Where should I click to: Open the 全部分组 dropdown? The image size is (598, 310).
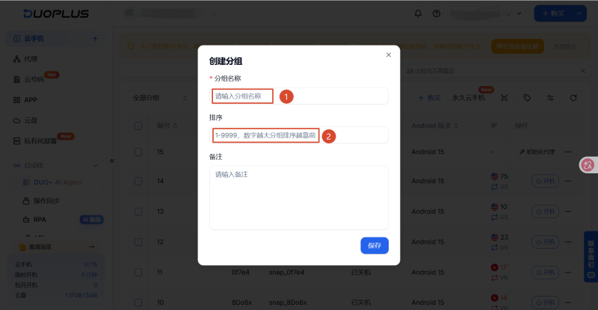point(160,98)
